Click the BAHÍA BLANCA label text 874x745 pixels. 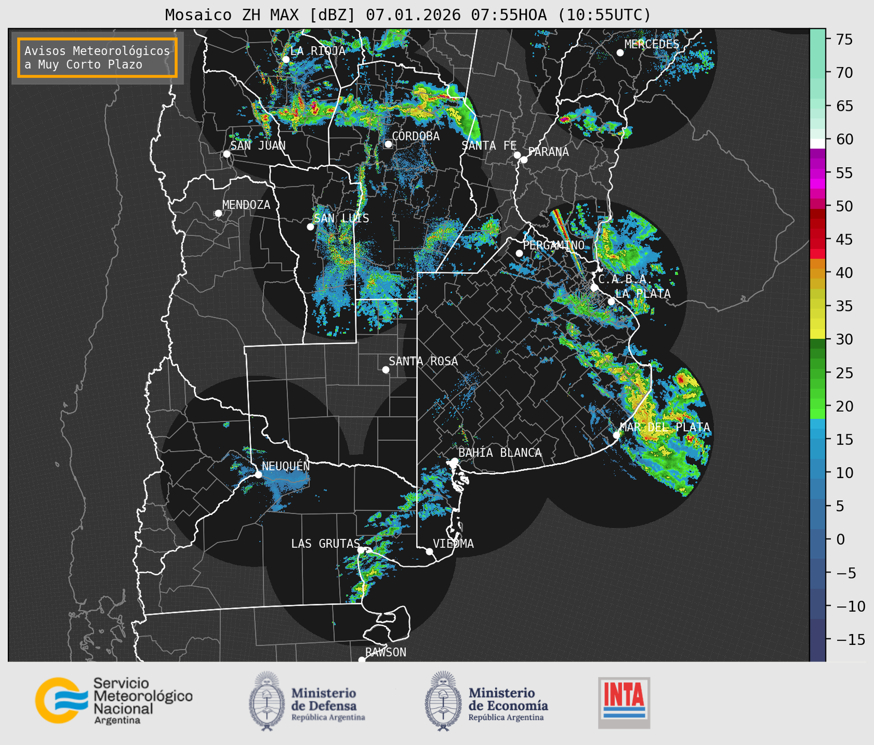click(500, 453)
